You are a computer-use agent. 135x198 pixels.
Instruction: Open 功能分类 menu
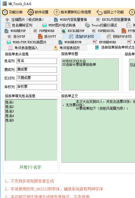point(13,12)
